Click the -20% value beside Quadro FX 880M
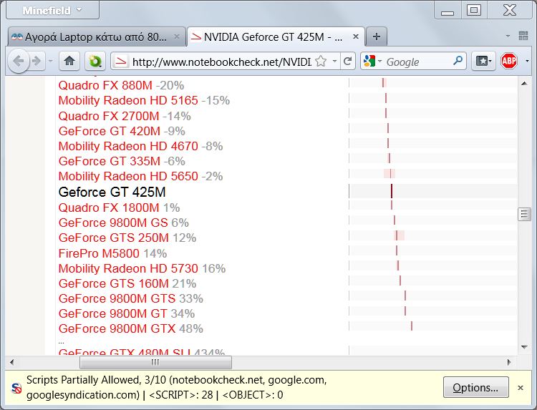This screenshot has width=537, height=410. coord(170,85)
